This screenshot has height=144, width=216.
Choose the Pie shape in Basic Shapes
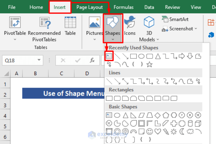coord(117,123)
